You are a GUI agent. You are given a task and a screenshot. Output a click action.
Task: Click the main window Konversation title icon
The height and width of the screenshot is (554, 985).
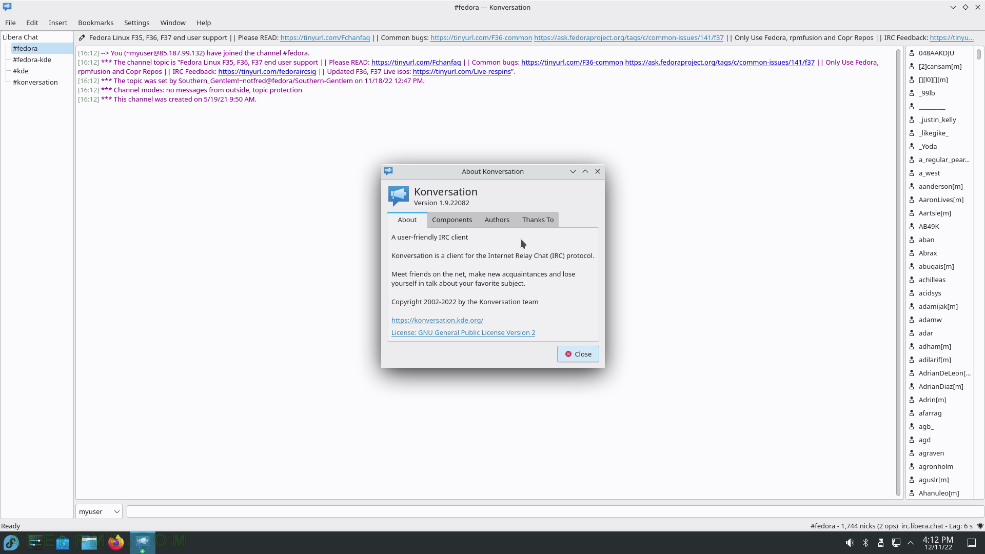point(7,7)
